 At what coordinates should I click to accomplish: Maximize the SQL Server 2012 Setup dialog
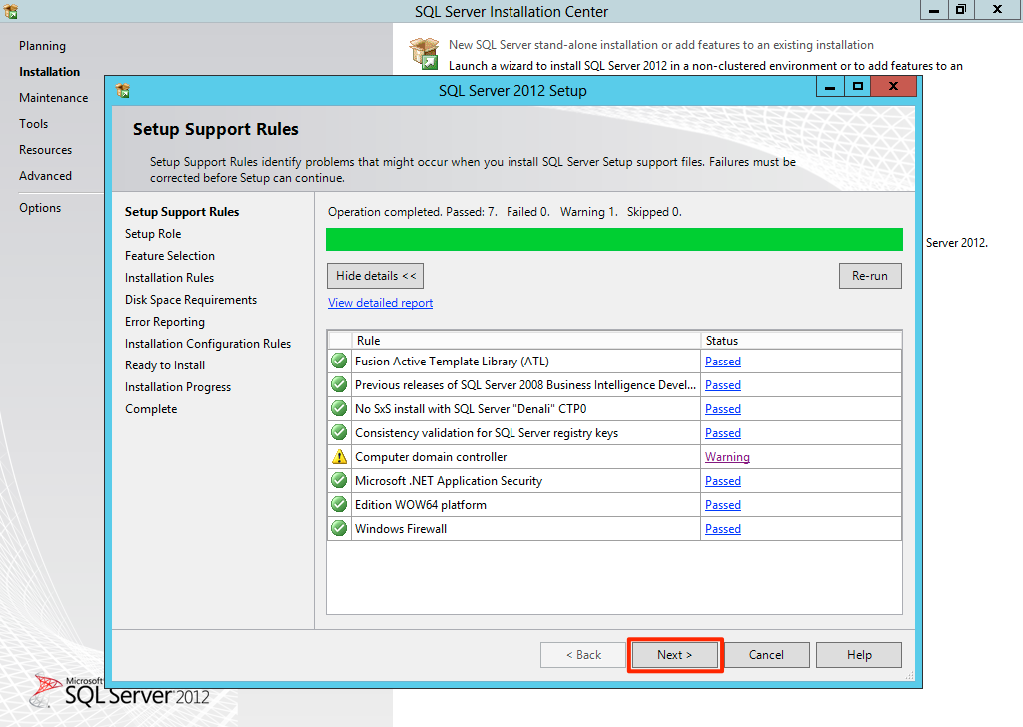click(857, 87)
